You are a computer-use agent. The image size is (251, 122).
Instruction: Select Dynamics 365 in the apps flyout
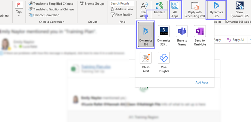pos(146,35)
